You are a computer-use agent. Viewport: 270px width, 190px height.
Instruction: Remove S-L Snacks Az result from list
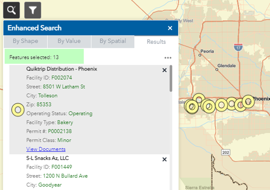point(165,159)
